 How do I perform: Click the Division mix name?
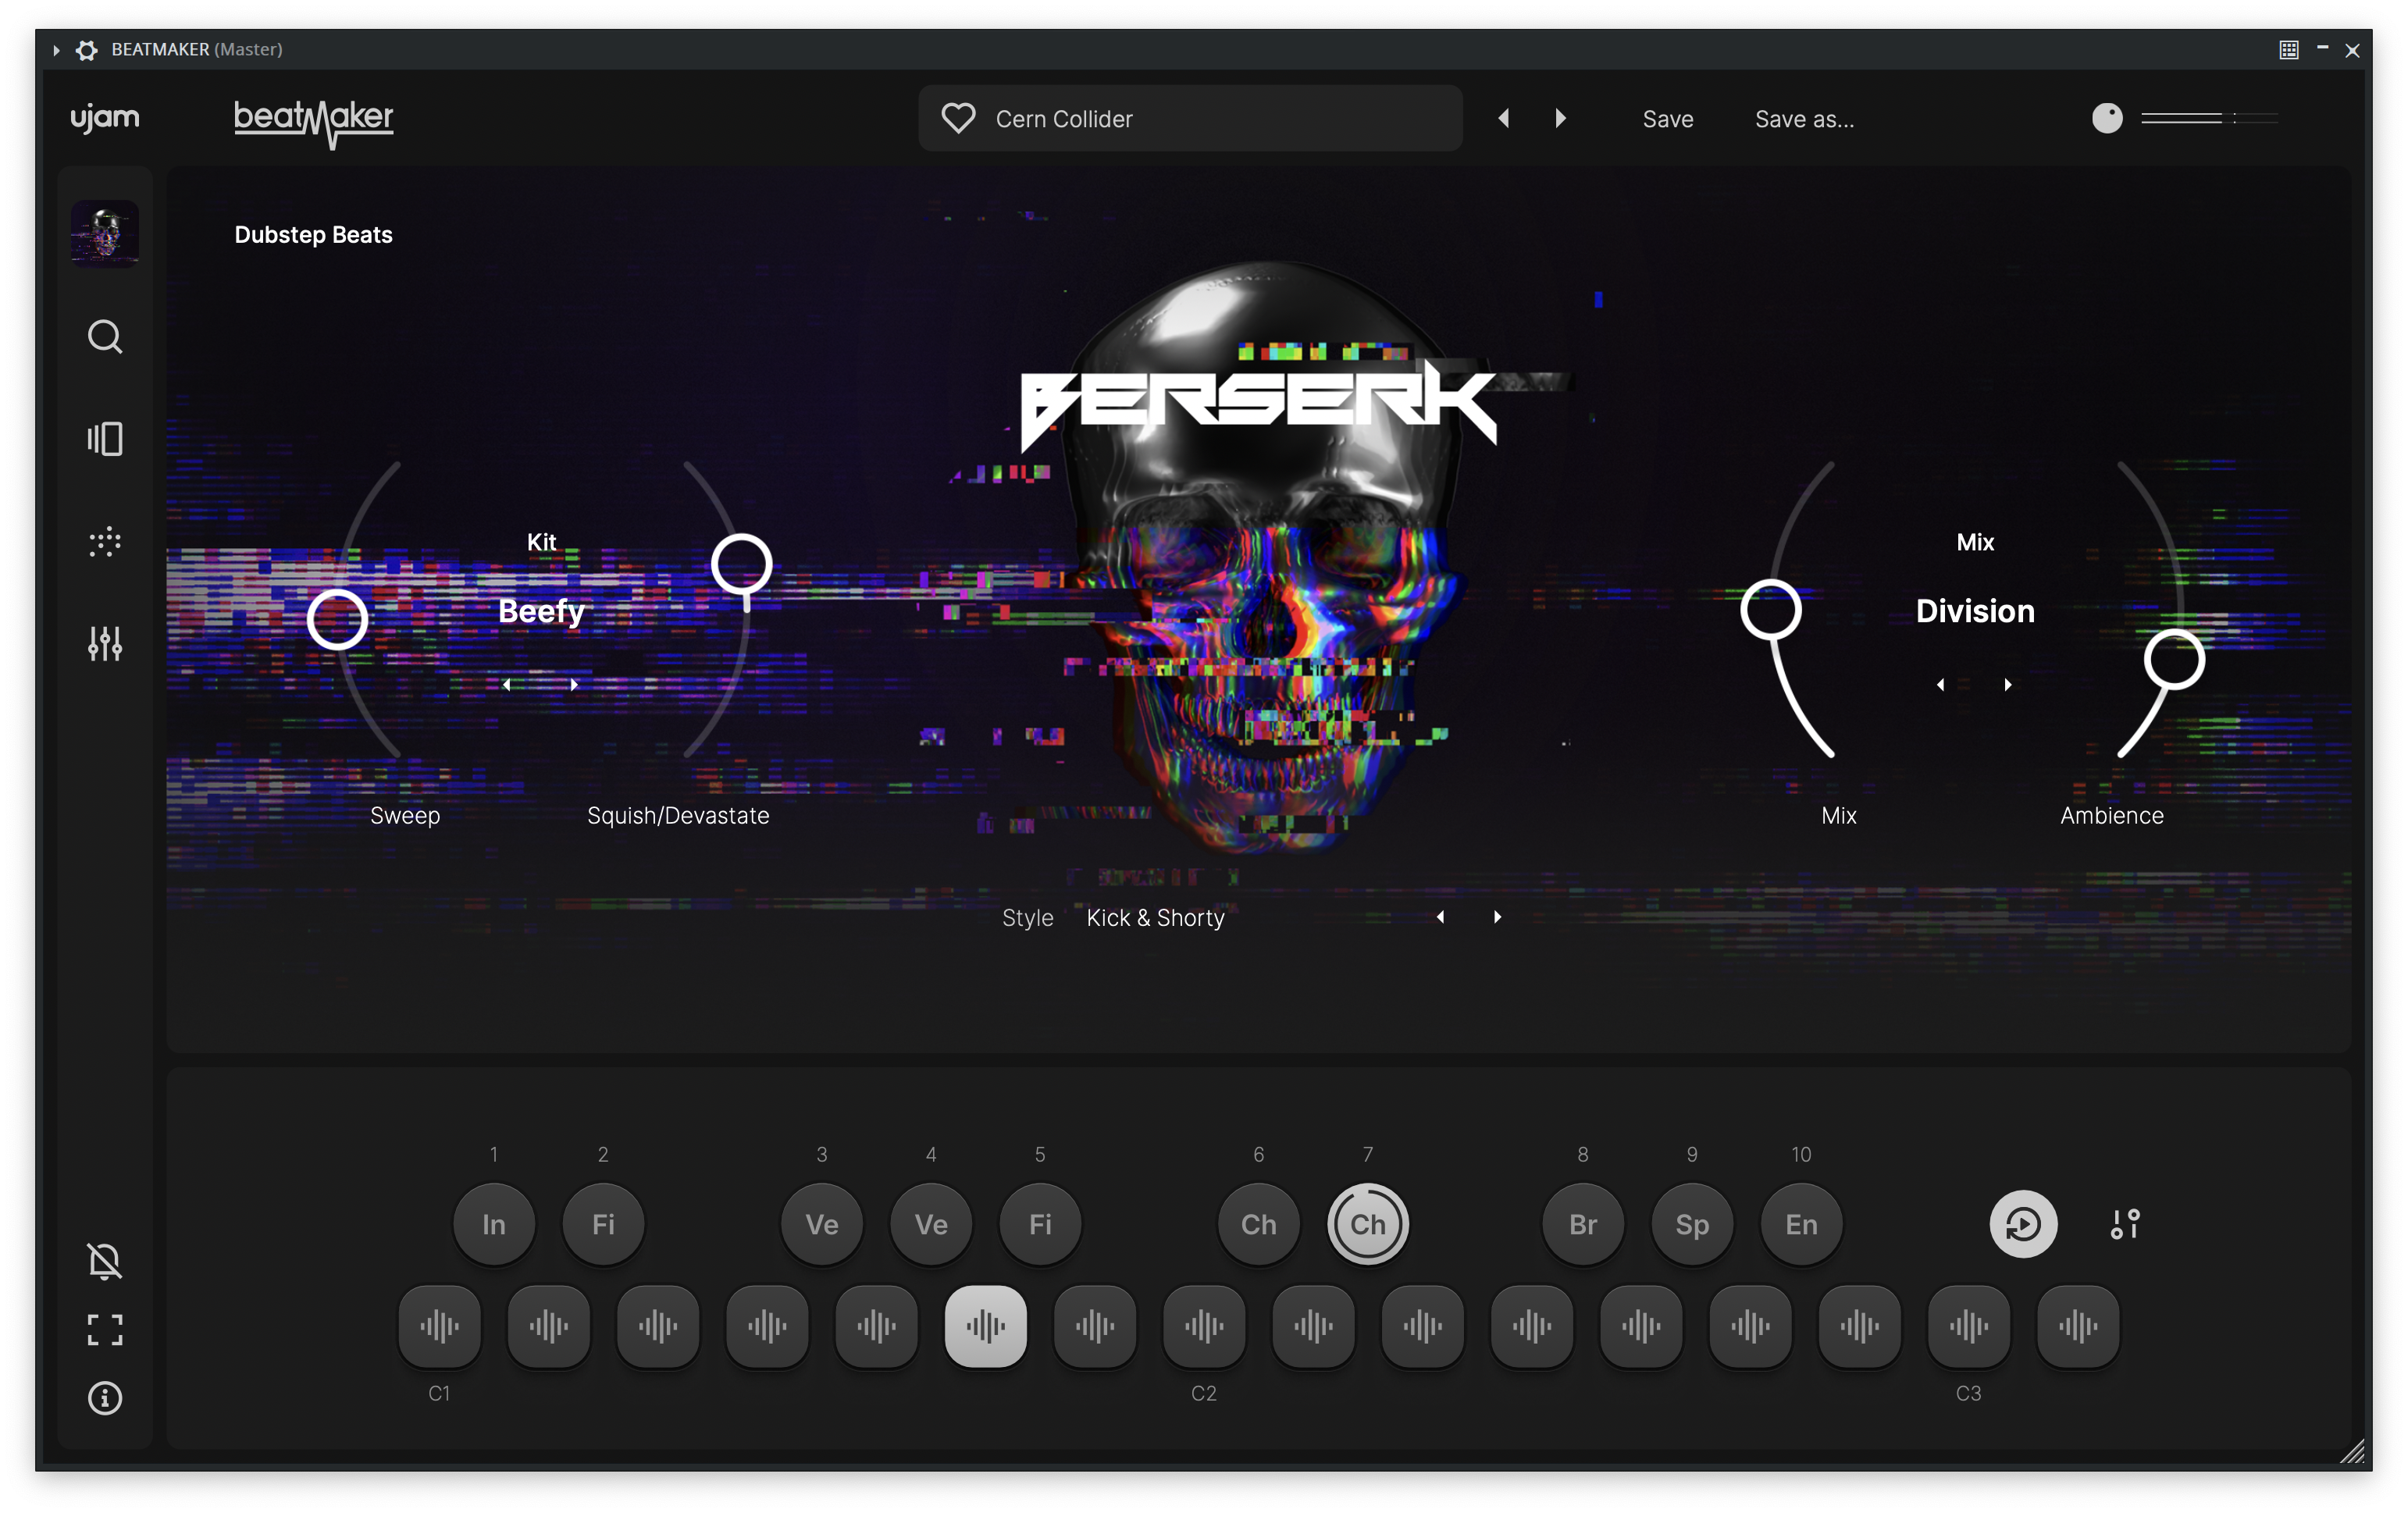tap(1975, 610)
